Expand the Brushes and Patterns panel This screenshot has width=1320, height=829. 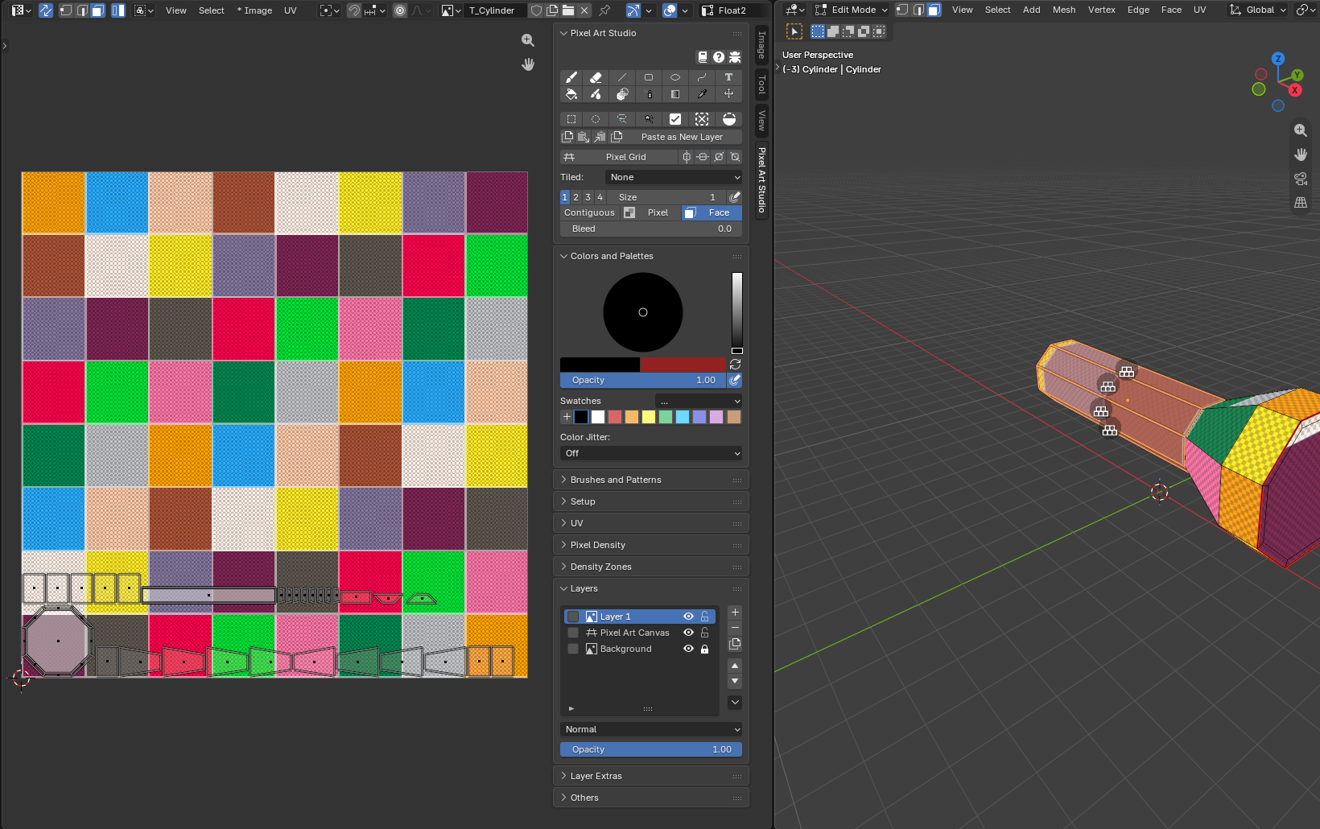pyautogui.click(x=651, y=480)
